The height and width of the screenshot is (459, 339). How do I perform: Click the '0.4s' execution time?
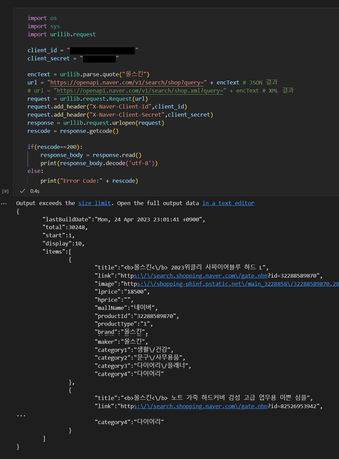tap(35, 191)
